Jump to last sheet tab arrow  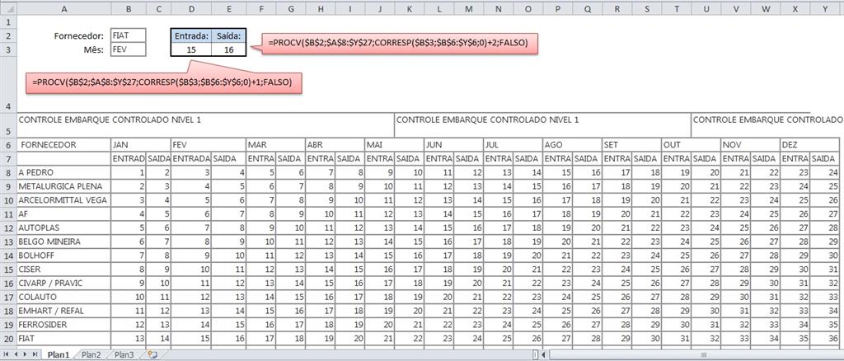pyautogui.click(x=35, y=354)
